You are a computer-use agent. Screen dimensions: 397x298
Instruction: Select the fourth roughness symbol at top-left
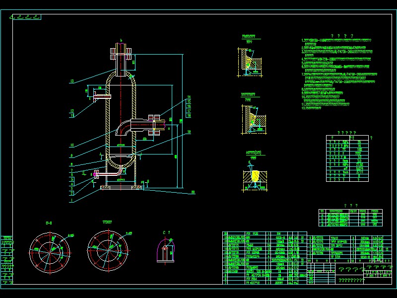click(x=36, y=16)
